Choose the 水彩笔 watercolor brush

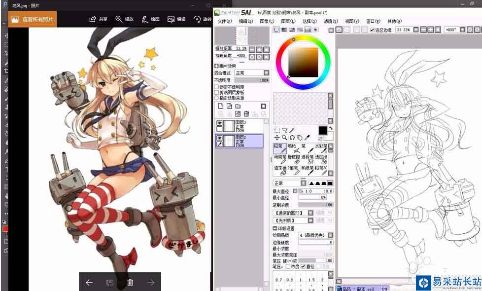[x=321, y=148]
